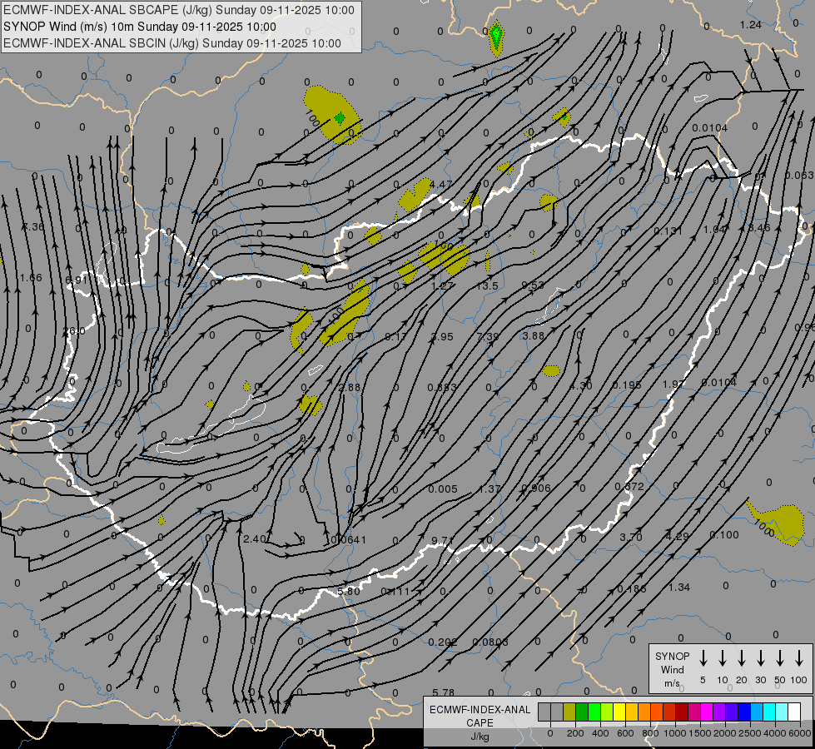
Task: Click the 7.36 value on map
Action: pyautogui.click(x=33, y=226)
